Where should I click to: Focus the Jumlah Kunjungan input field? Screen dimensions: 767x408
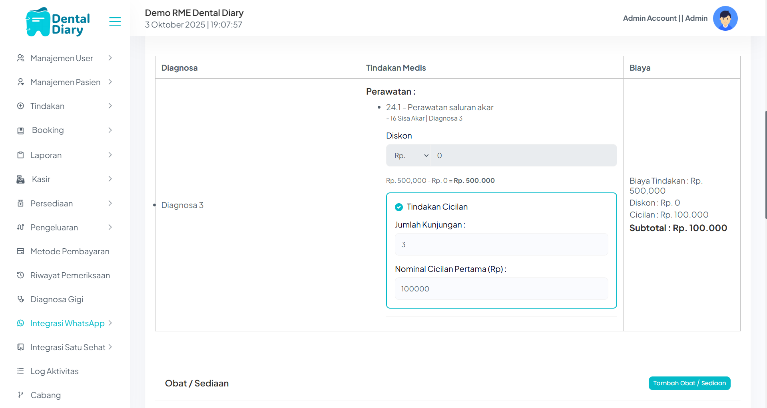coord(501,244)
